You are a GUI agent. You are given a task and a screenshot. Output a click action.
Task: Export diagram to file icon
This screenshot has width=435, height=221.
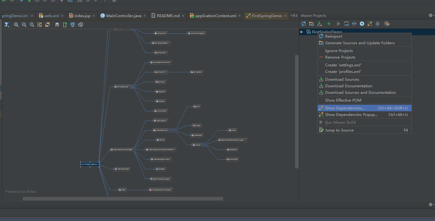point(65,25)
